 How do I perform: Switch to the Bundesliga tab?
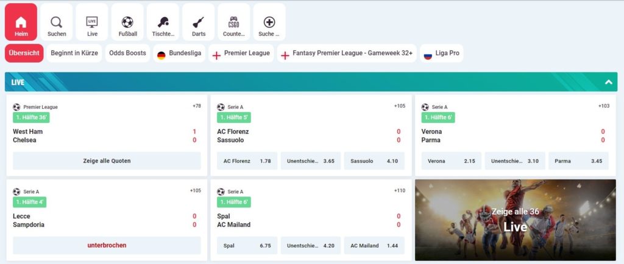click(x=179, y=53)
